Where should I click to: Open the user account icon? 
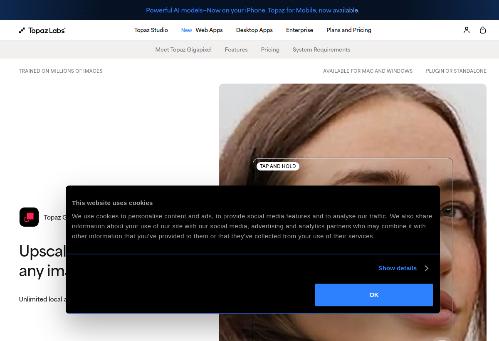click(467, 30)
